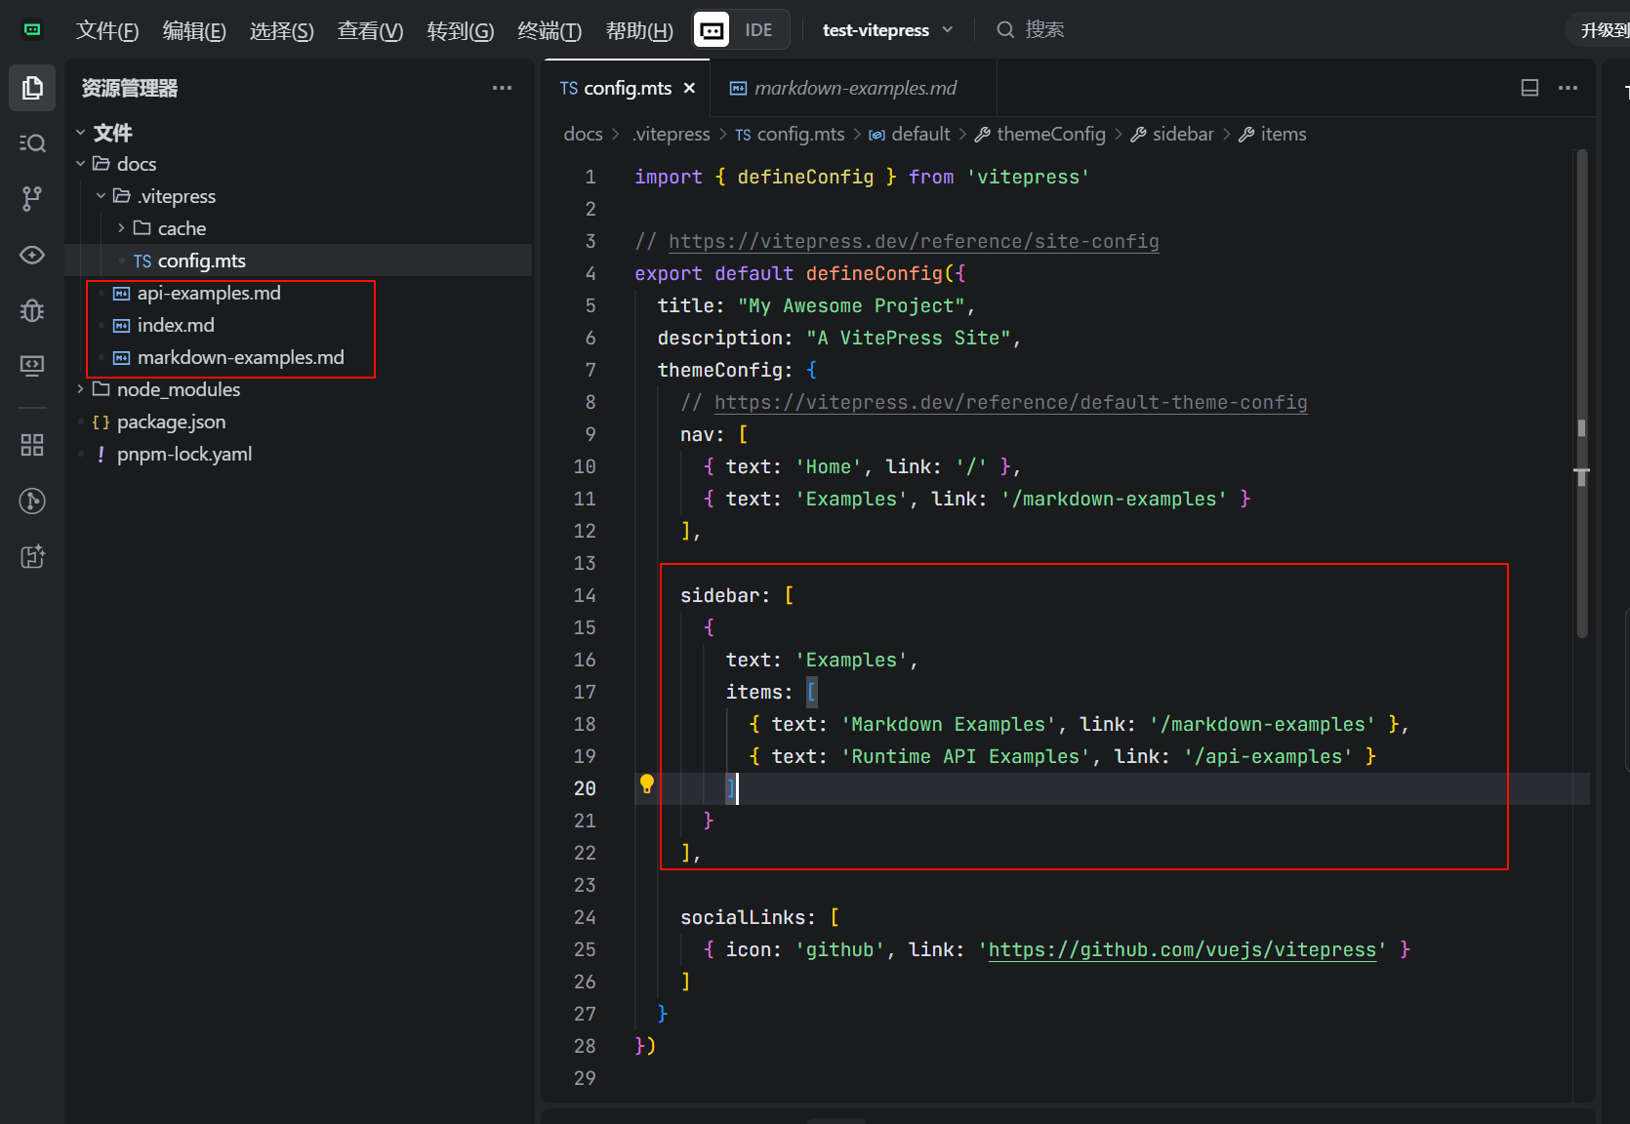
Task: Open the 终端(T) menu
Action: (x=549, y=30)
